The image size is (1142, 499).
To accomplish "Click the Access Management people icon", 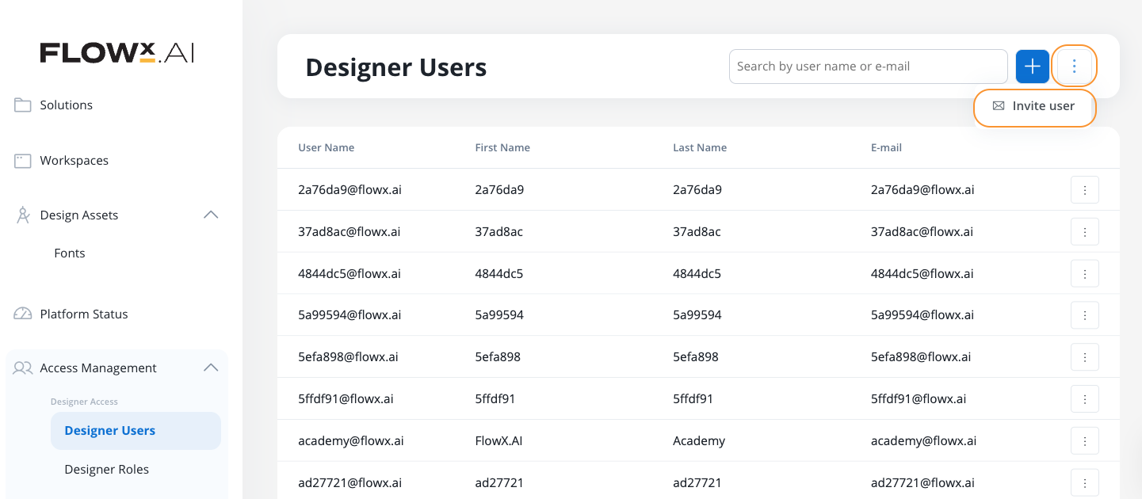I will [23, 368].
